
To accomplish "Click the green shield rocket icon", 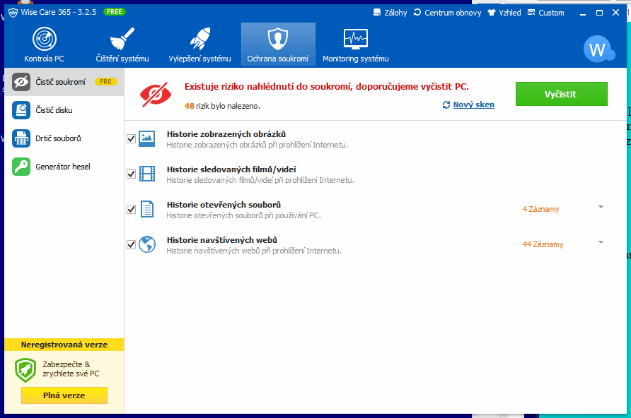I will (25, 370).
